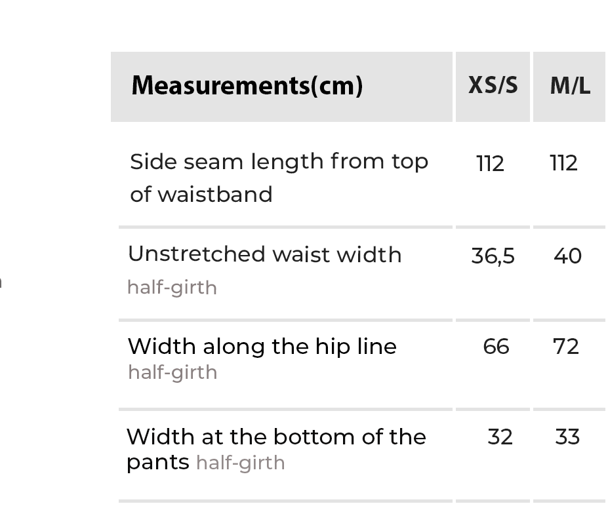
Task: Click the hip width value 72
Action: 566,346
